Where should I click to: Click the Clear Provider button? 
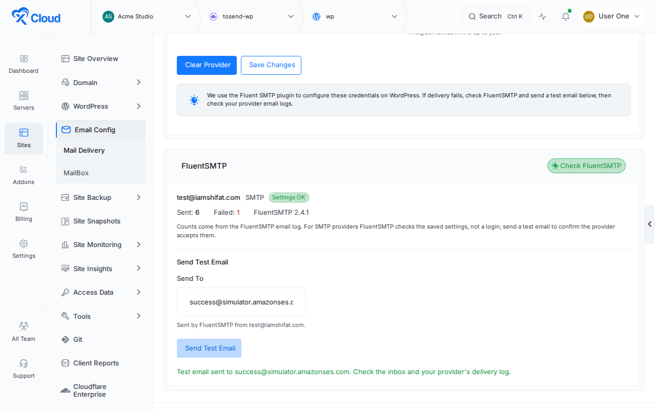207,65
